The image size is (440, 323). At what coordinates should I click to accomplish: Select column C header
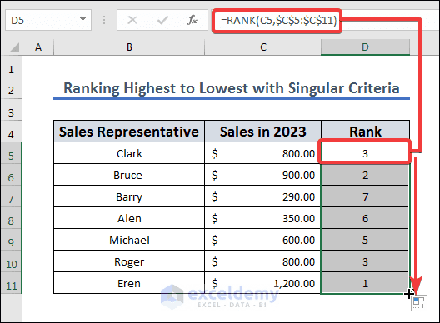click(x=263, y=47)
